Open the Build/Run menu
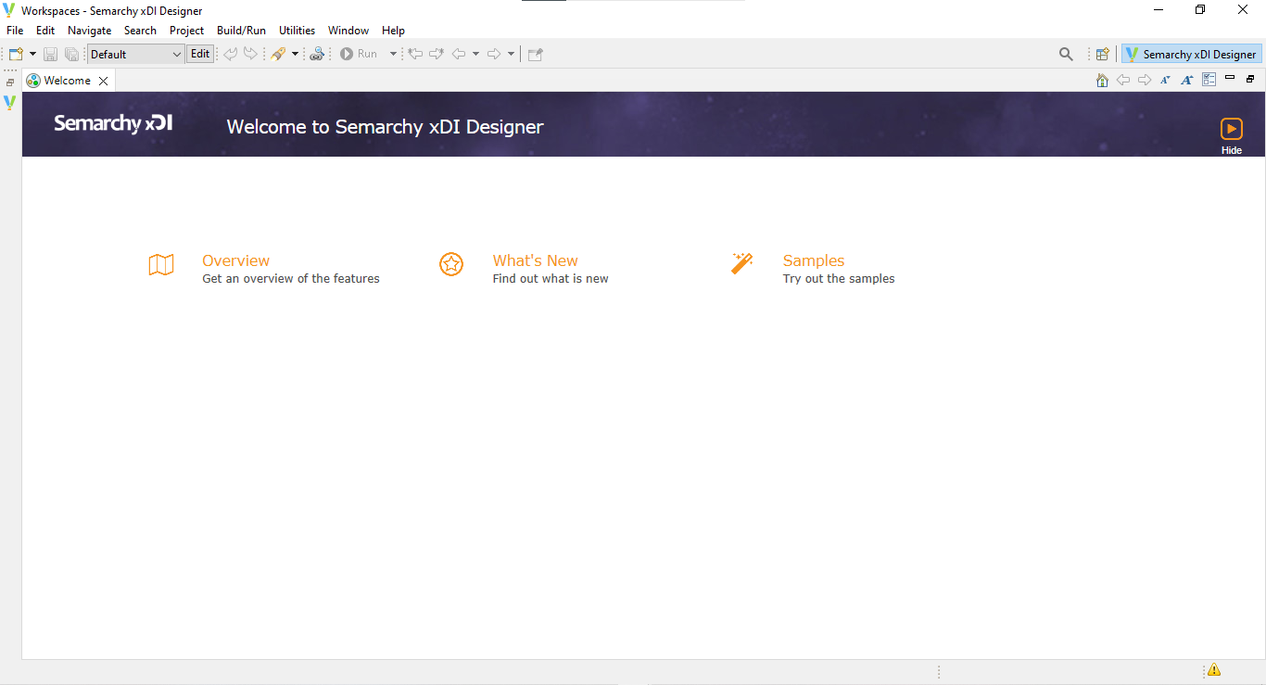Viewport: 1266px width, 685px height. [241, 30]
